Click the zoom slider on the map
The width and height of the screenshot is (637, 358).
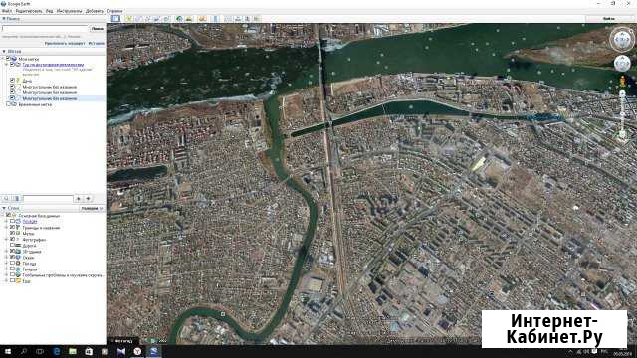(x=622, y=115)
